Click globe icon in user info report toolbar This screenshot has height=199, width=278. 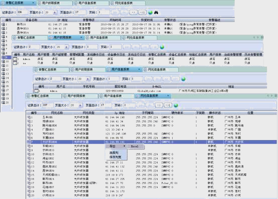(184, 79)
